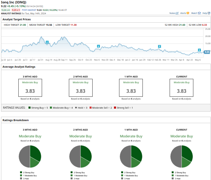Click the 1 MTH AGO pie chart
211x180 pixels.
click(x=131, y=157)
